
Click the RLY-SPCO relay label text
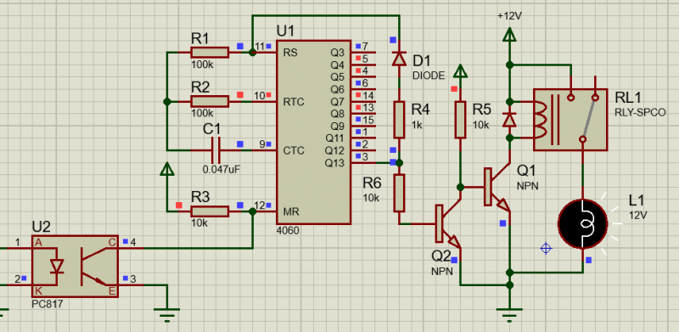640,113
